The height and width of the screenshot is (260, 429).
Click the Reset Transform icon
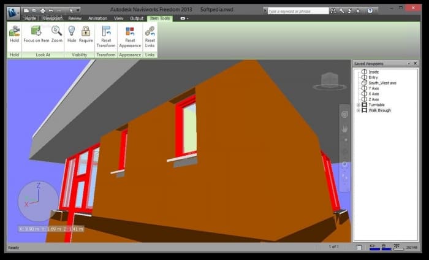[106, 34]
